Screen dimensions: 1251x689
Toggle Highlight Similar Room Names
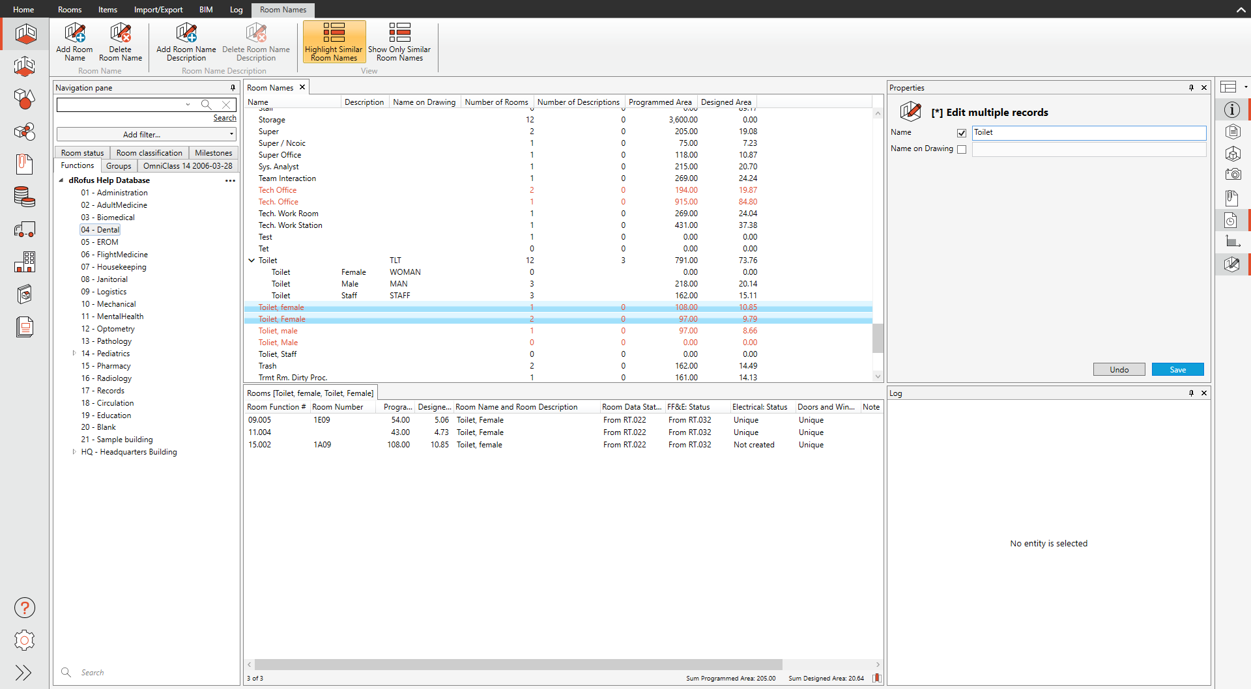(334, 42)
